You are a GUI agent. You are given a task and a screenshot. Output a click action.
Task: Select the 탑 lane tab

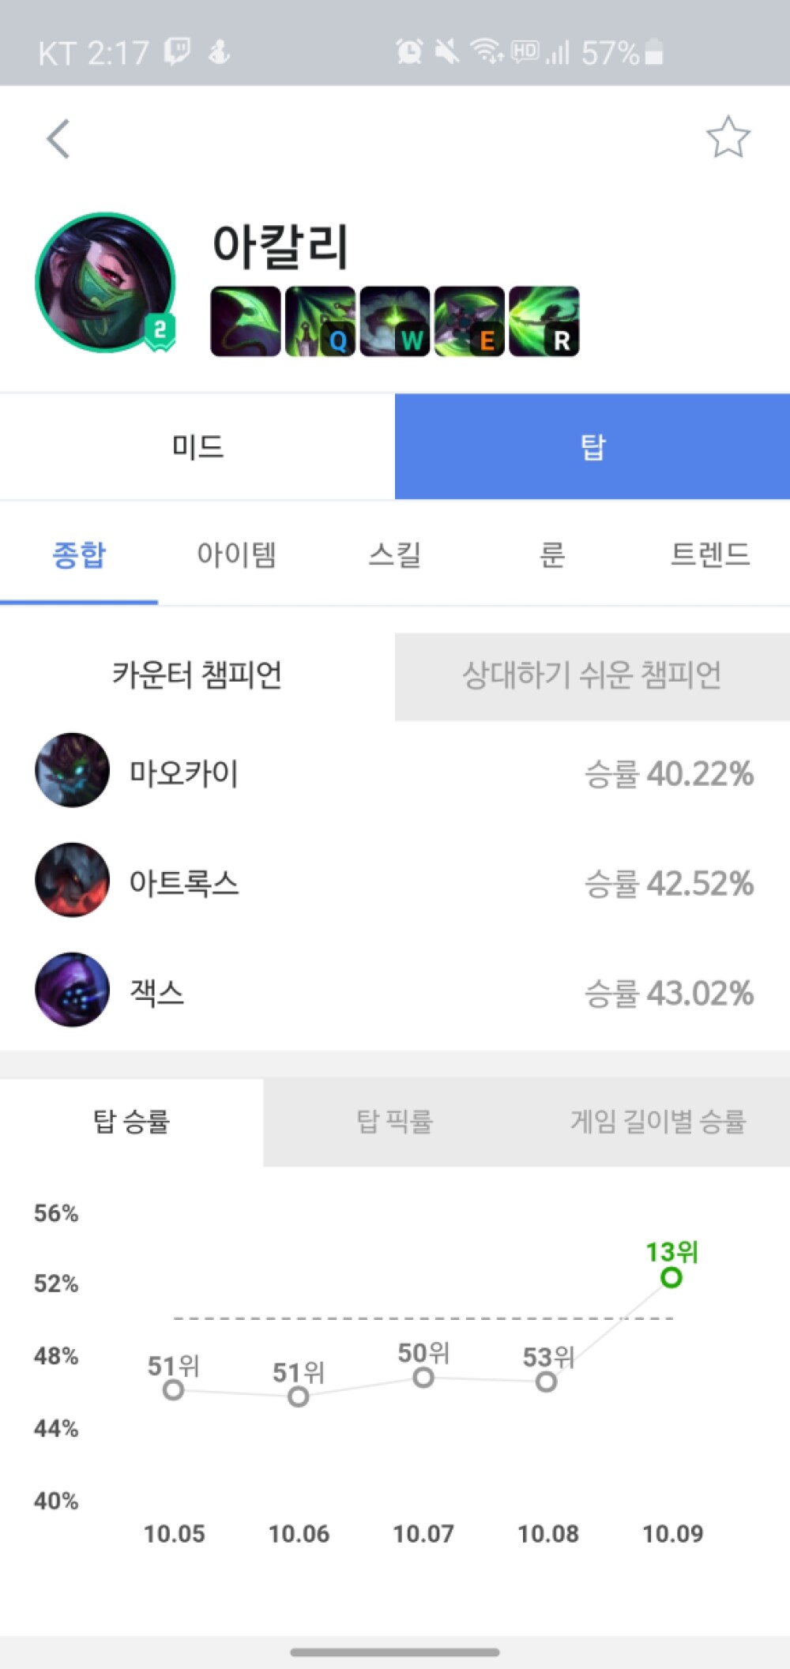click(592, 447)
